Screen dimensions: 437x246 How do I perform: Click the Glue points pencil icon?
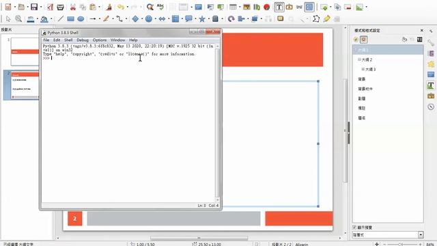pyautogui.click(x=326, y=18)
